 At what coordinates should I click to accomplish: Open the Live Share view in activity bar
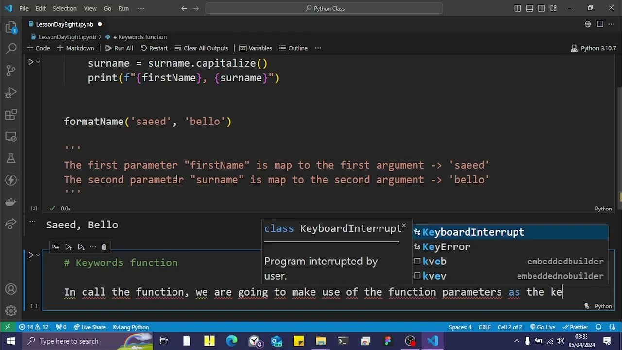(x=11, y=224)
